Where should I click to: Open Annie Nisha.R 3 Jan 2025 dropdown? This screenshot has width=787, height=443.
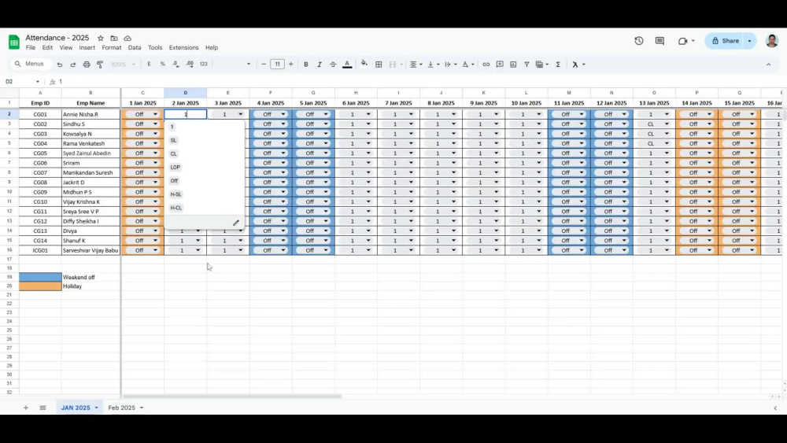tap(240, 114)
